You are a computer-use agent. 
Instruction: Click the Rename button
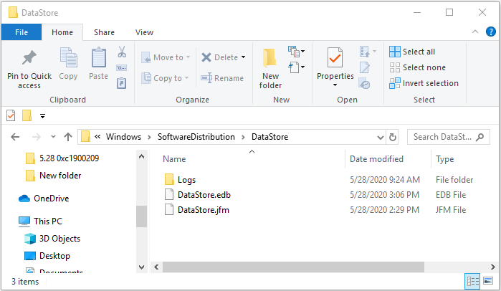click(x=222, y=78)
